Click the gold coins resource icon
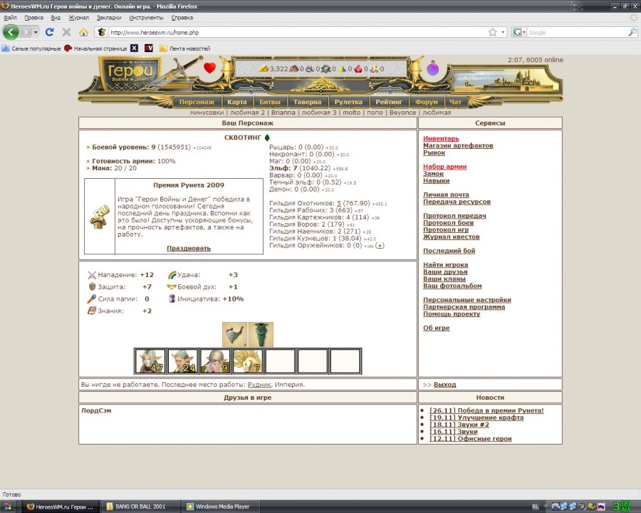Image resolution: width=641 pixels, height=513 pixels. [x=264, y=68]
